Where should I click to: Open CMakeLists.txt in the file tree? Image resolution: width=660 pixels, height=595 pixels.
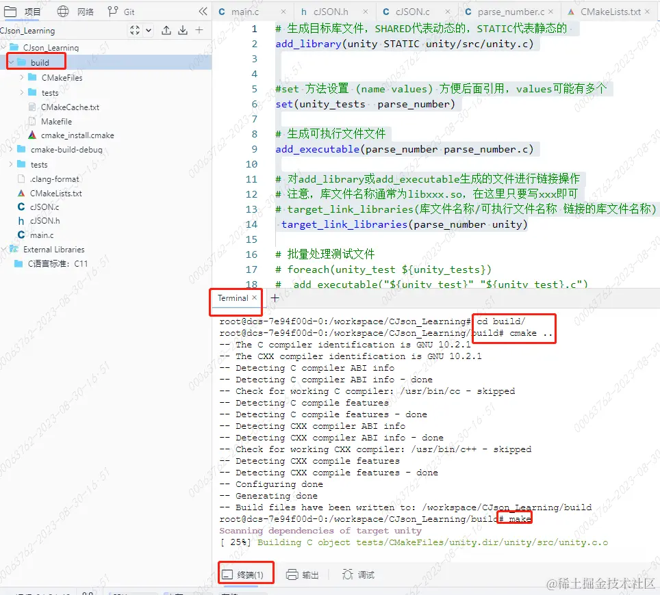pyautogui.click(x=55, y=194)
